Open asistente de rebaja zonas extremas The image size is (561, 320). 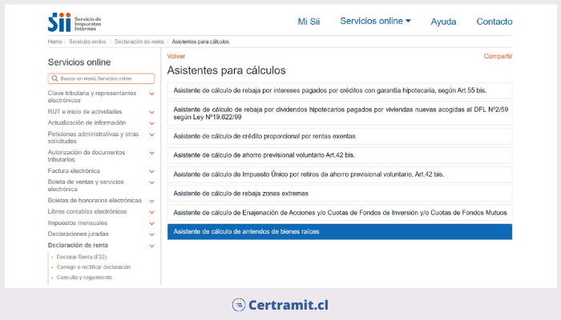(340, 194)
